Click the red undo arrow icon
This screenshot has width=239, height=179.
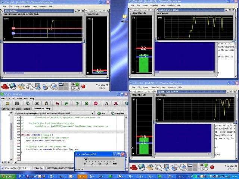(57, 103)
